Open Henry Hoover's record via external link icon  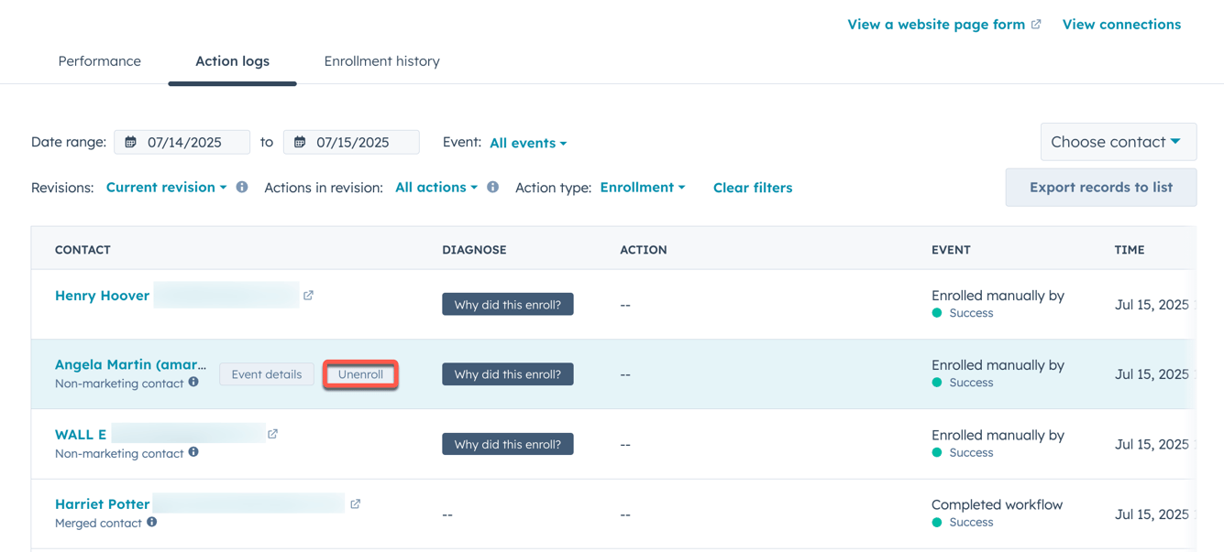click(x=308, y=295)
